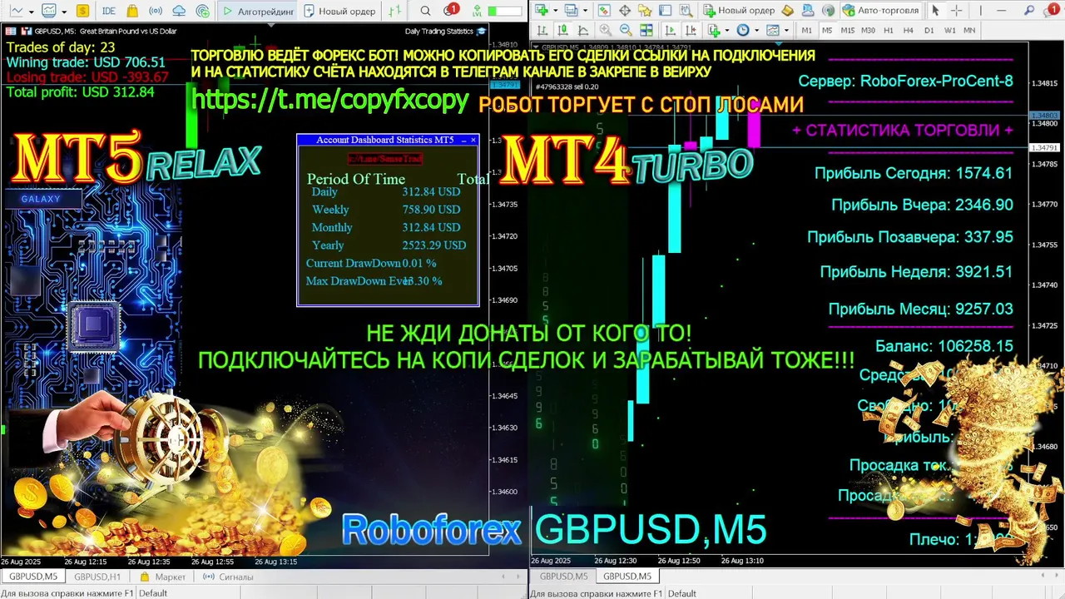1065x599 pixels.
Task: Switch to GBPUSD,H1 tab in MT5 window
Action: [97, 577]
